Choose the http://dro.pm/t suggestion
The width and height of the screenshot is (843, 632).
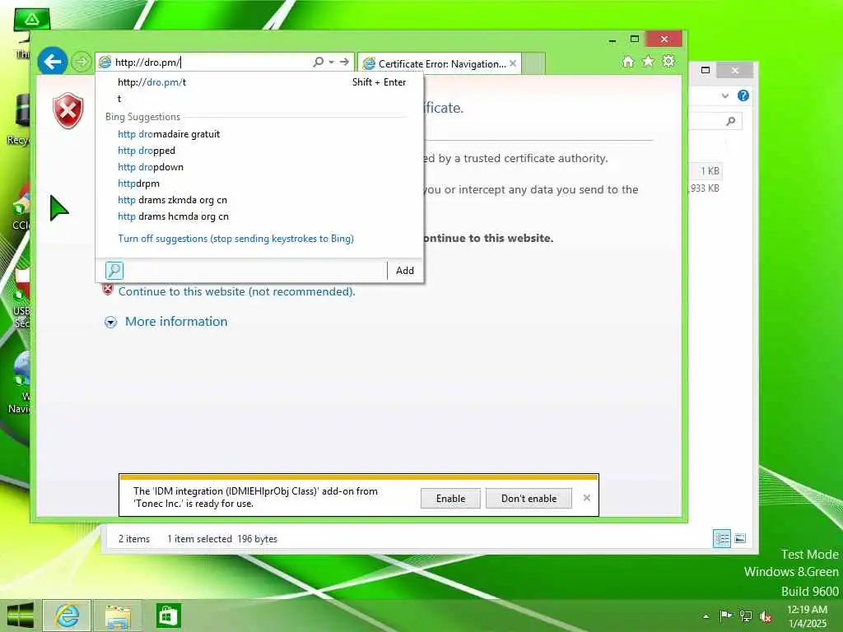point(261,82)
